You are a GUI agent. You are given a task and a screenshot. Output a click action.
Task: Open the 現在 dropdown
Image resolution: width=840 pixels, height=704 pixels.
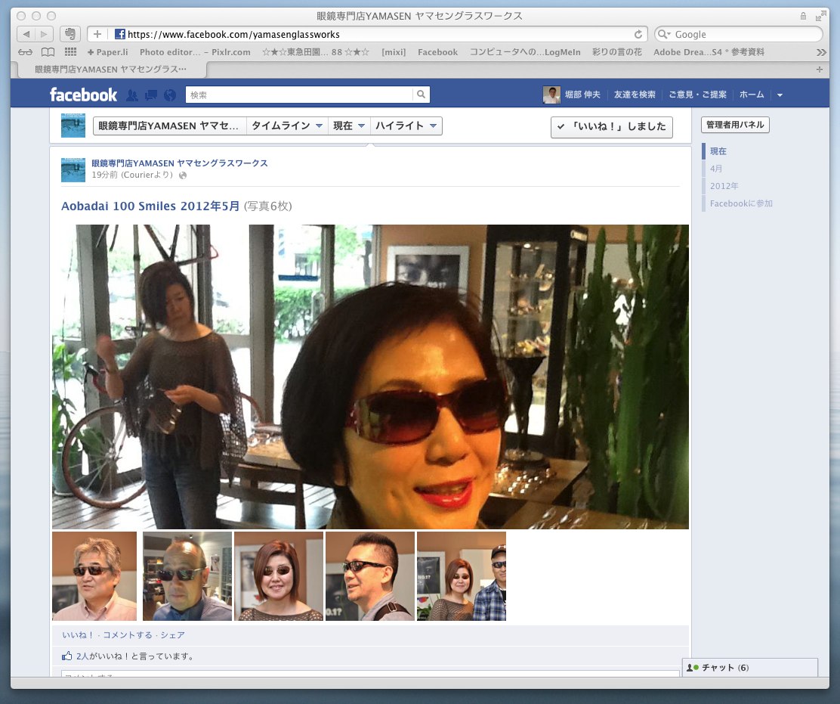349,126
